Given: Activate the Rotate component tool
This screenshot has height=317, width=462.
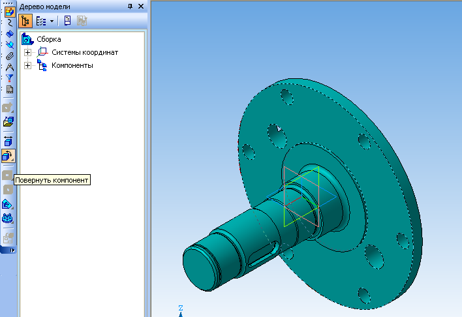Looking at the screenshot, I should pos(8,156).
